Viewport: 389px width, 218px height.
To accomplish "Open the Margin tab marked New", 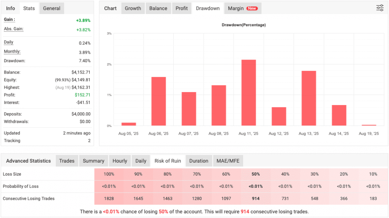I will 242,8.
